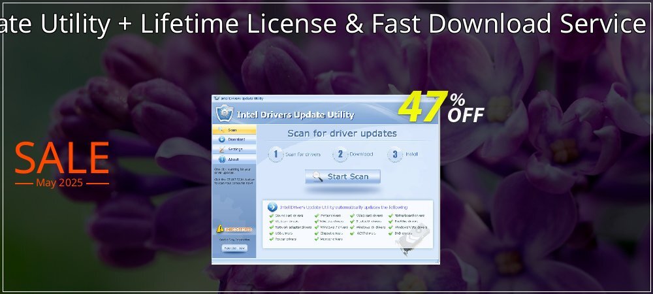Click the Register Now button
This screenshot has width=653, height=294.
click(234, 248)
